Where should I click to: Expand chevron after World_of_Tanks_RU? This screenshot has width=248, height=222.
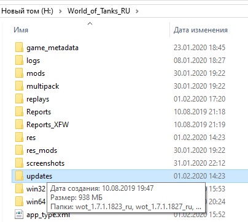tap(137, 11)
